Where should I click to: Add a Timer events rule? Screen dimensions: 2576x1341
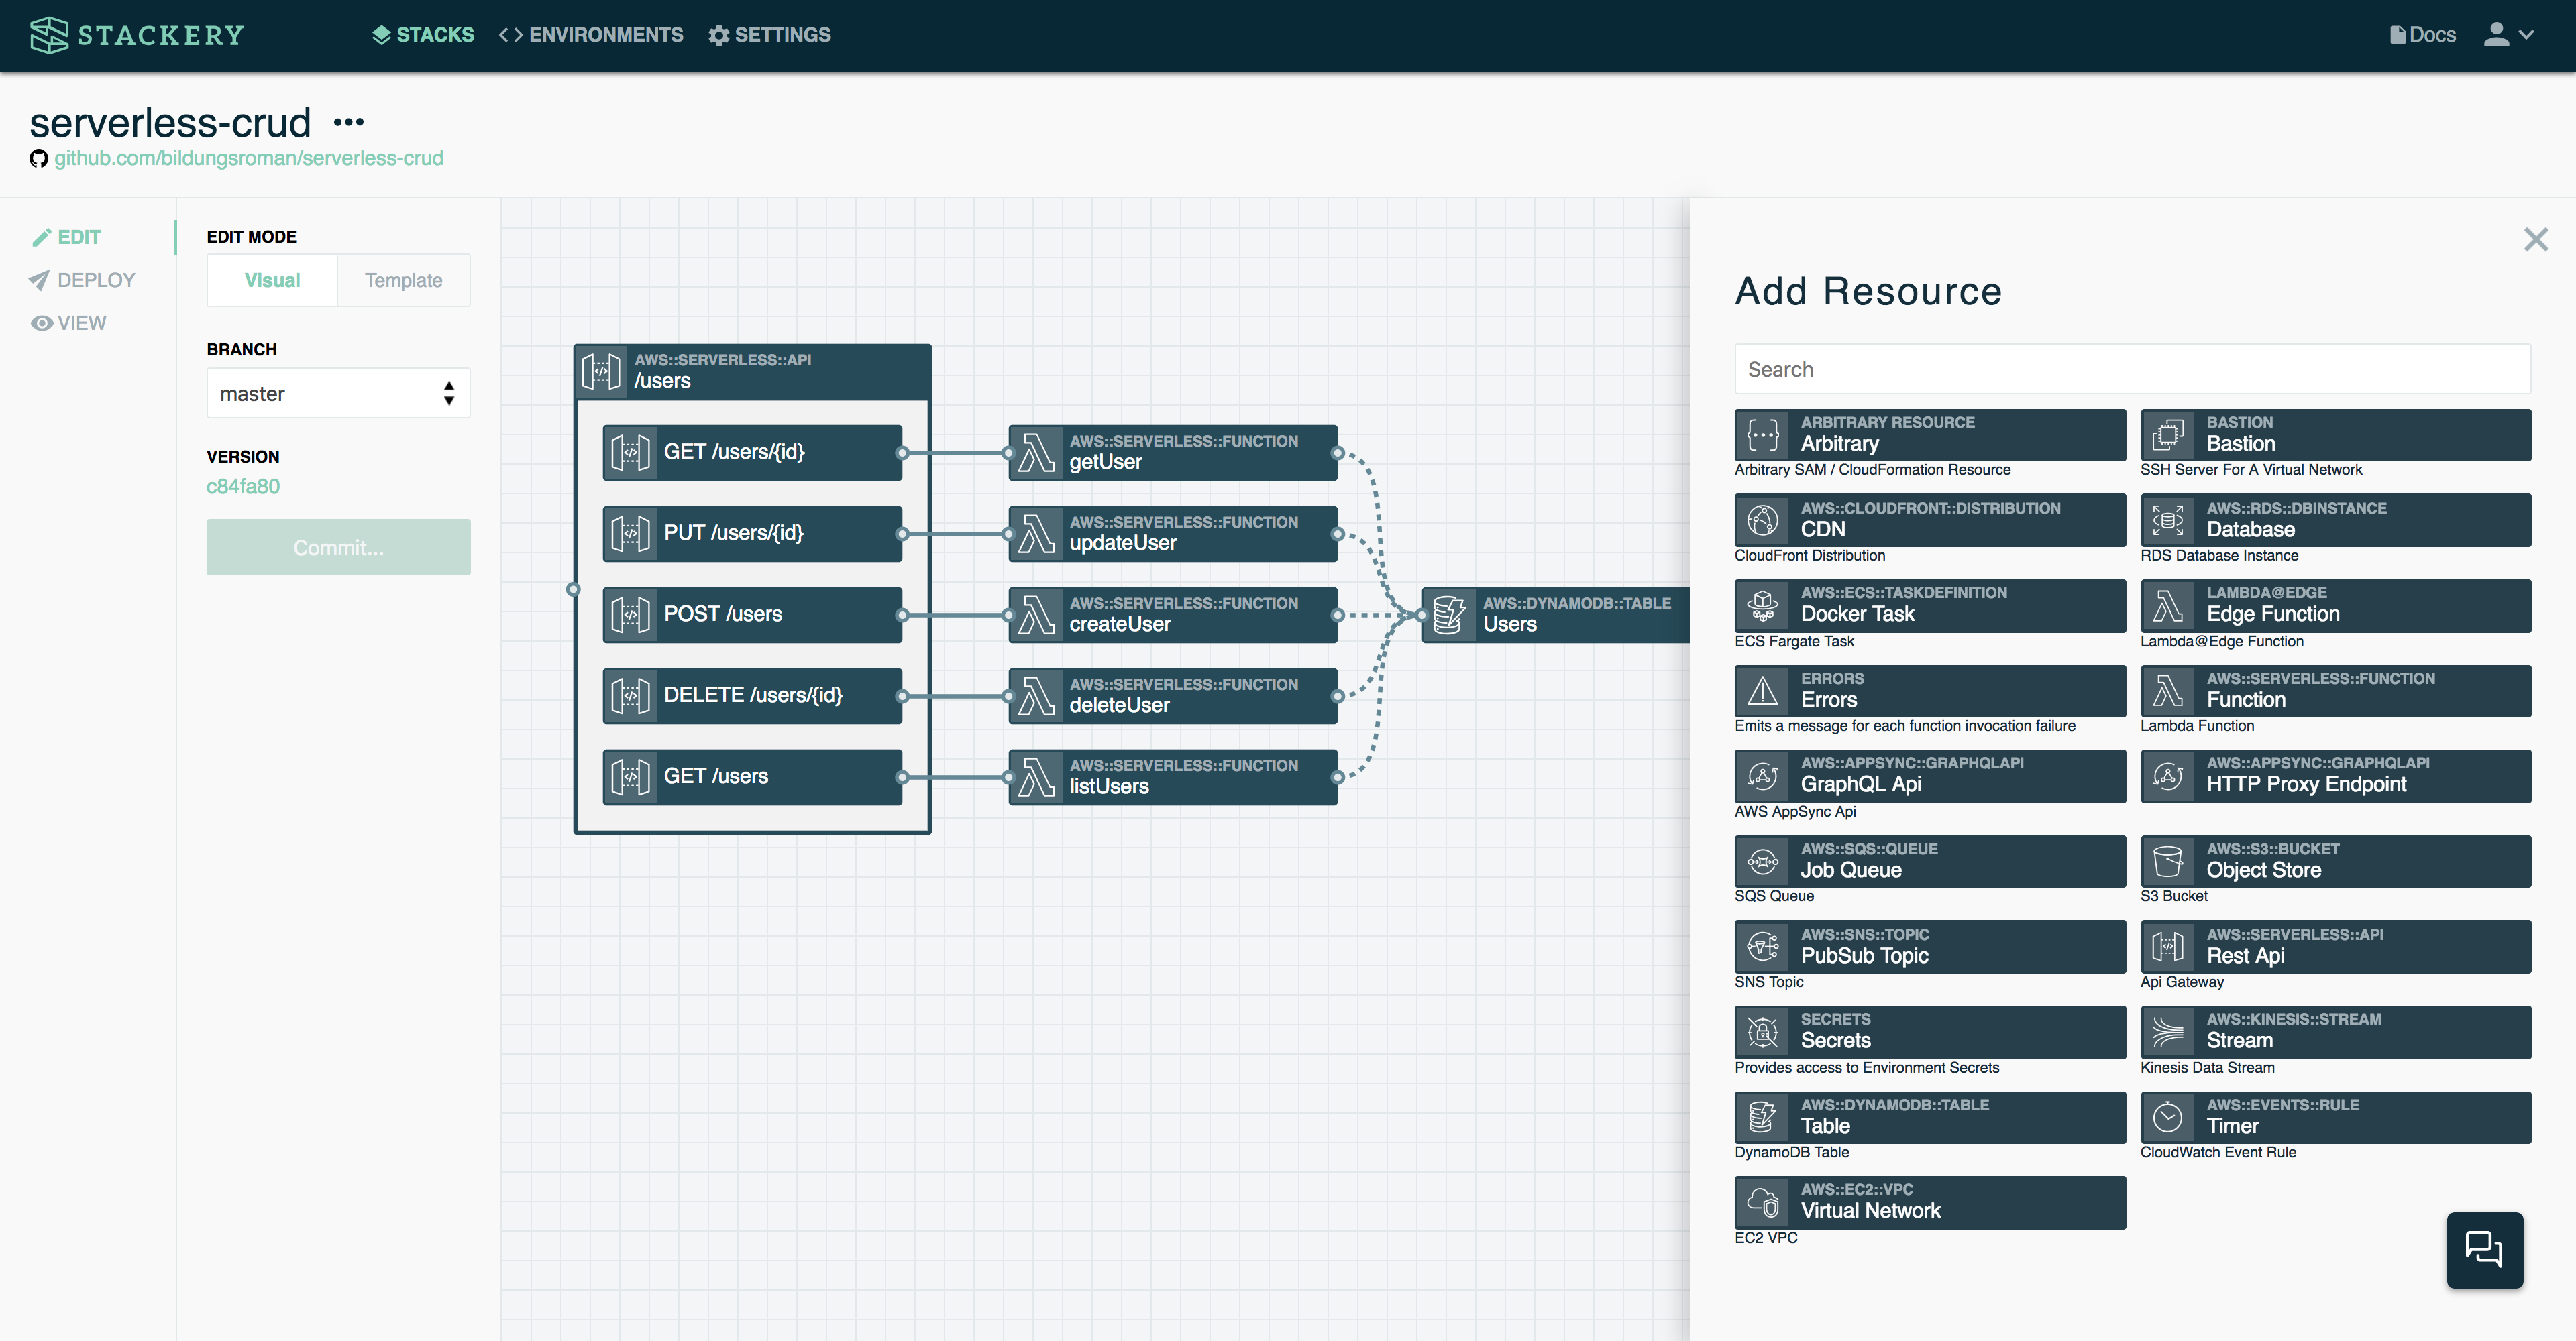2335,1116
